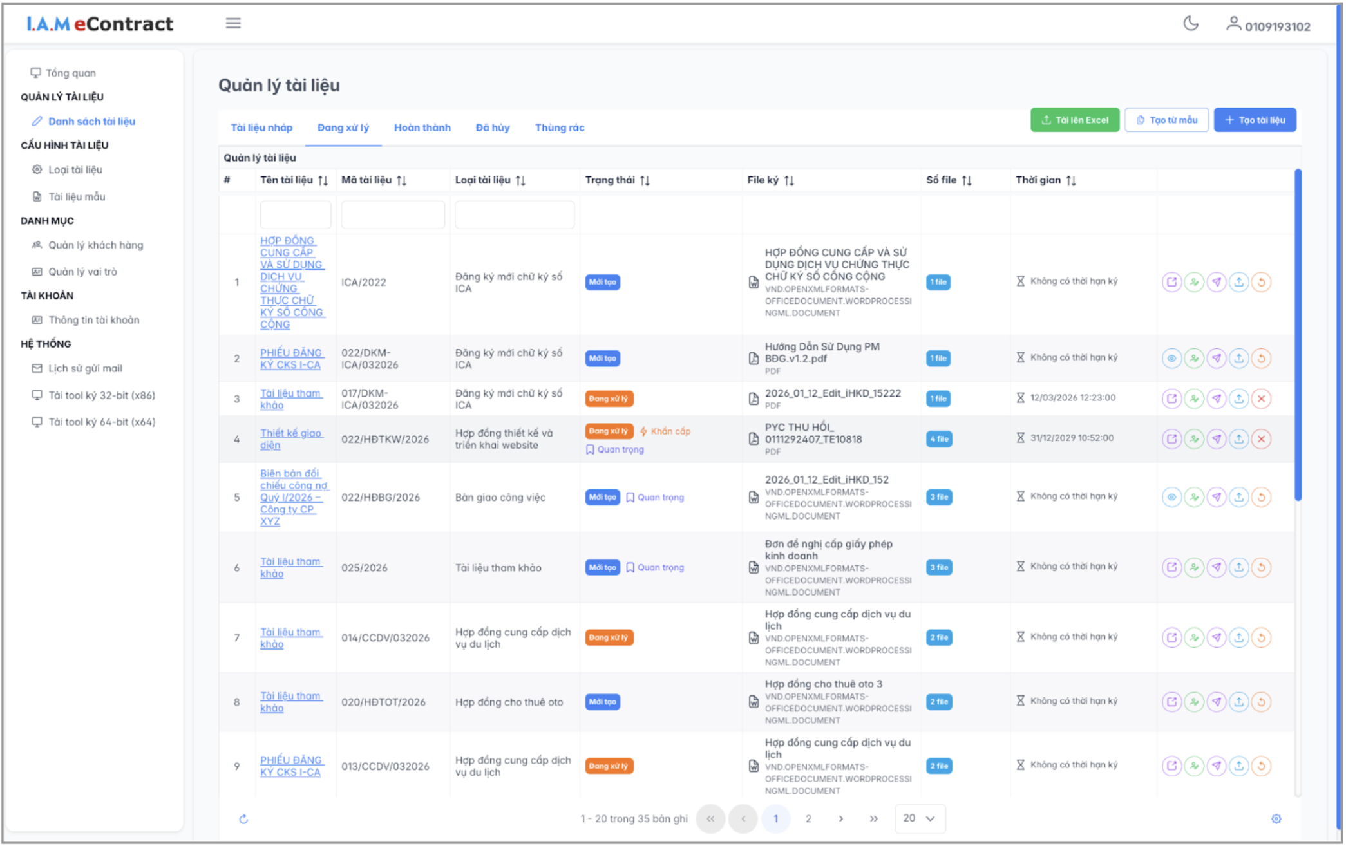Click the upload icon in row 6
The height and width of the screenshot is (846, 1346).
1238,567
